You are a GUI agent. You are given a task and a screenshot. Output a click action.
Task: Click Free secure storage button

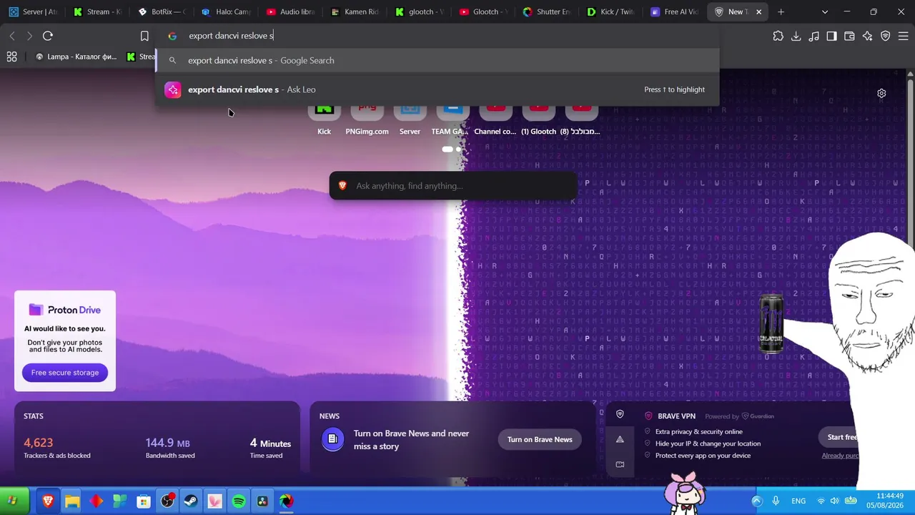coord(65,373)
